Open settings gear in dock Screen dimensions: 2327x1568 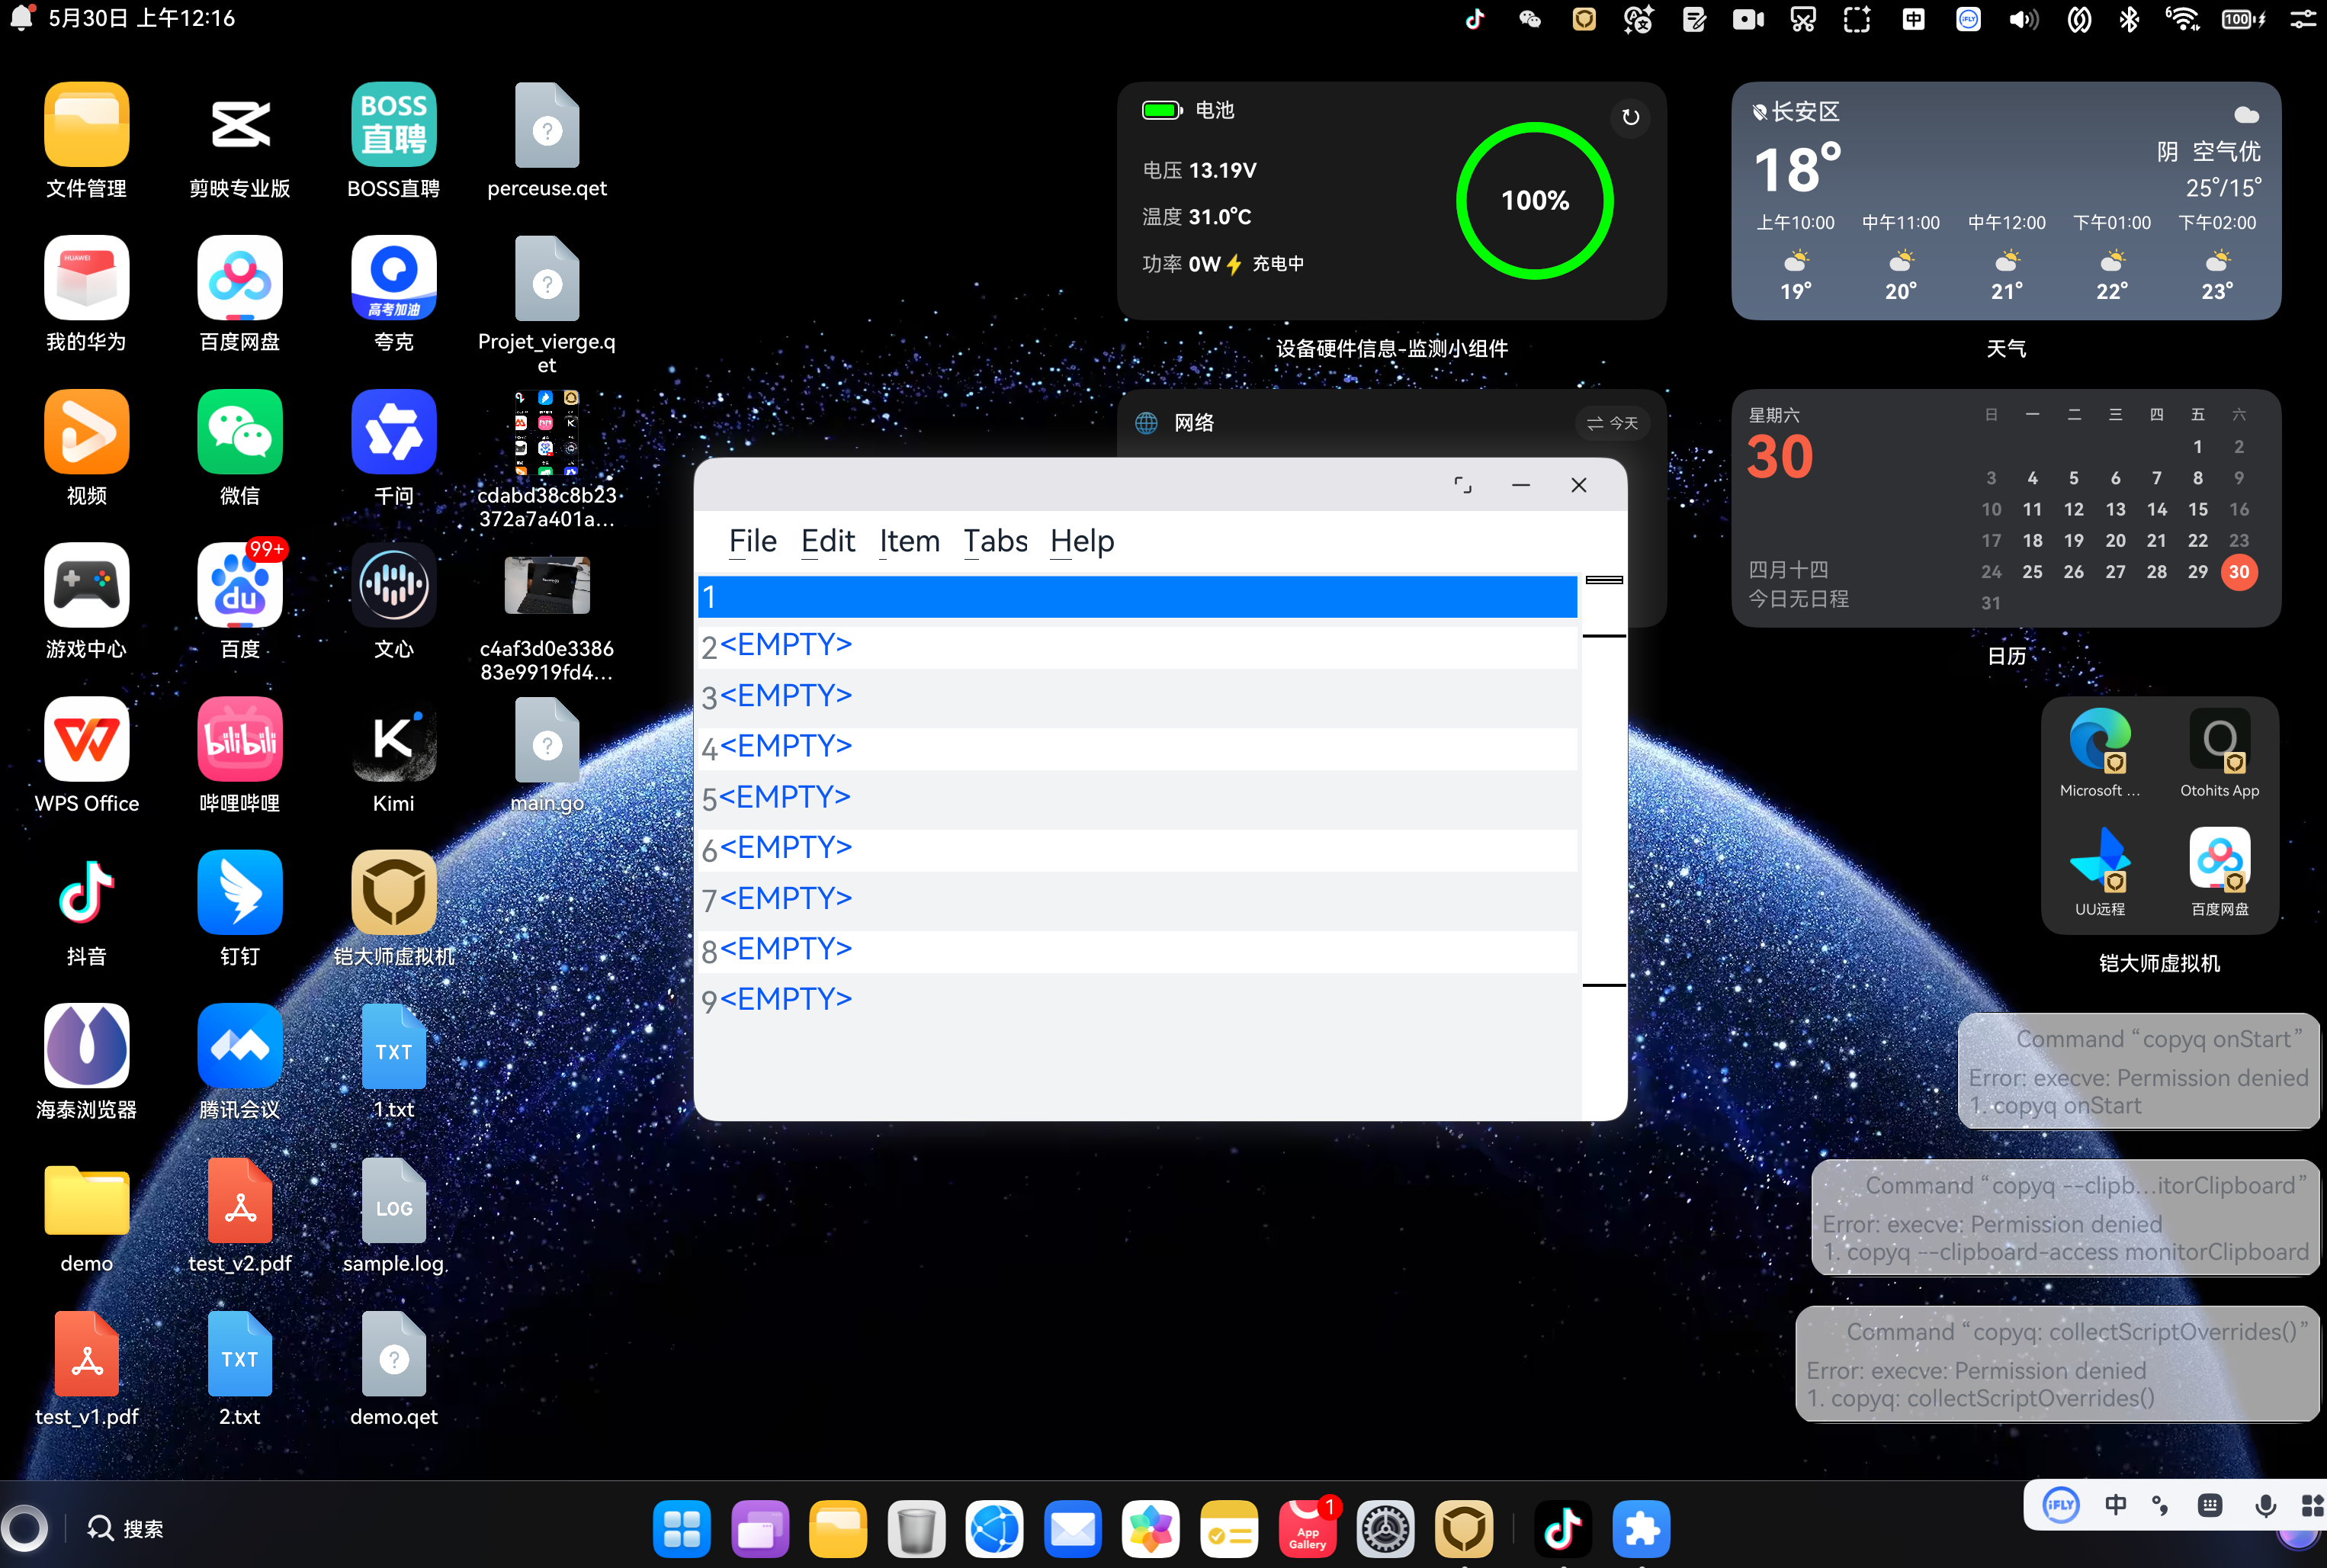click(1385, 1528)
